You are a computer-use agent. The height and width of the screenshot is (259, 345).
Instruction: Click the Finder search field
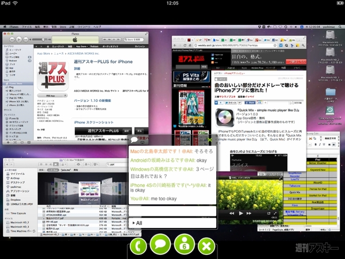pyautogui.click(x=116, y=164)
